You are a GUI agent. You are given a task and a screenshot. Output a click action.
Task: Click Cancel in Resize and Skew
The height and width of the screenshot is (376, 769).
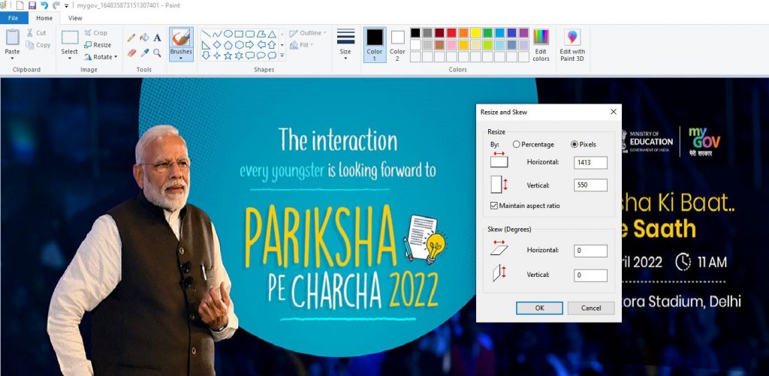click(591, 308)
